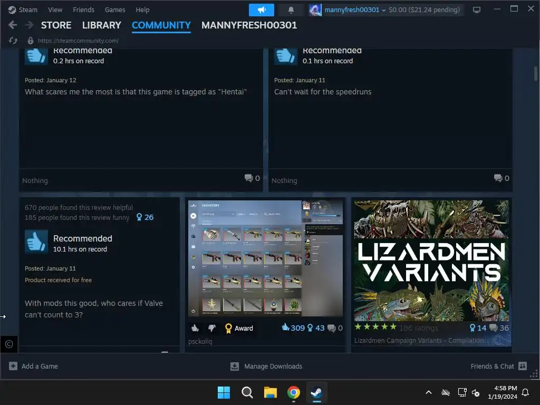The height and width of the screenshot is (405, 540).
Task: Open the Lizardmen Variants workshop thumbnail
Action: click(431, 261)
